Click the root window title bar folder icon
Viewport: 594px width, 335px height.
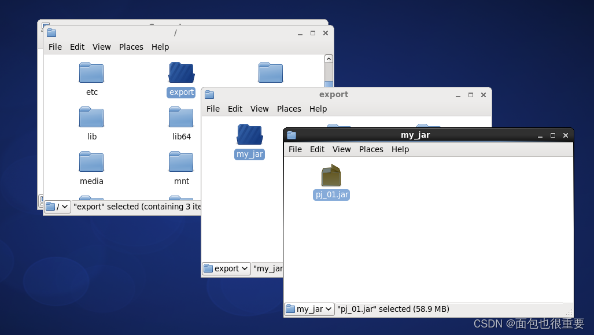pos(51,33)
